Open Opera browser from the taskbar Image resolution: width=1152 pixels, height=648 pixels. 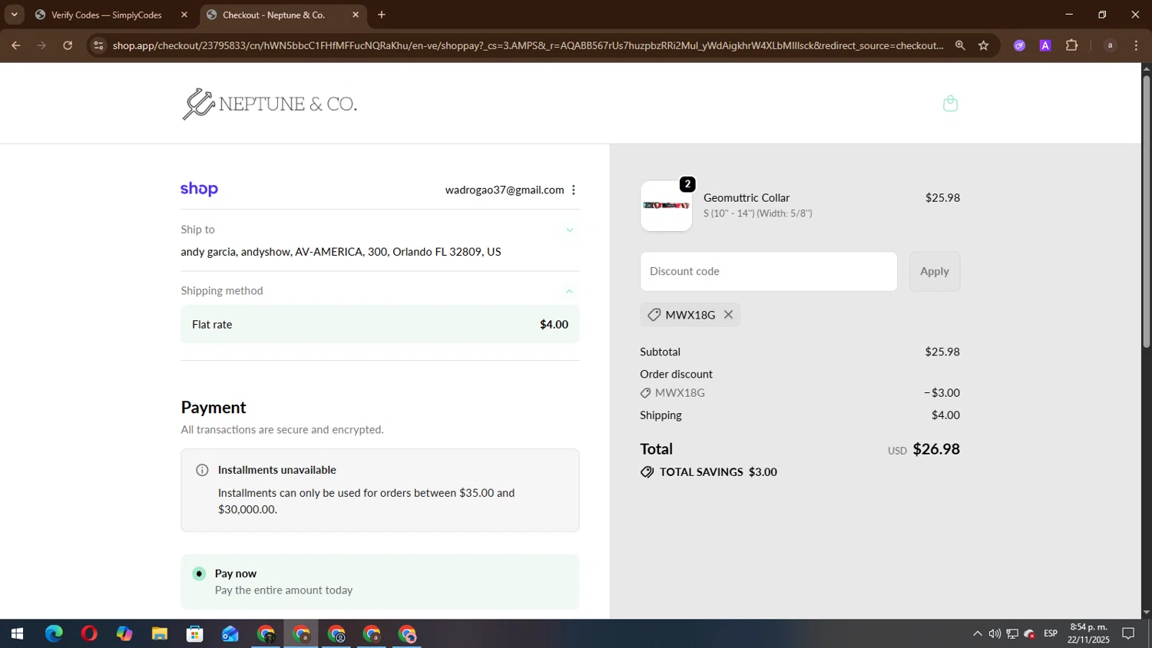pyautogui.click(x=89, y=634)
